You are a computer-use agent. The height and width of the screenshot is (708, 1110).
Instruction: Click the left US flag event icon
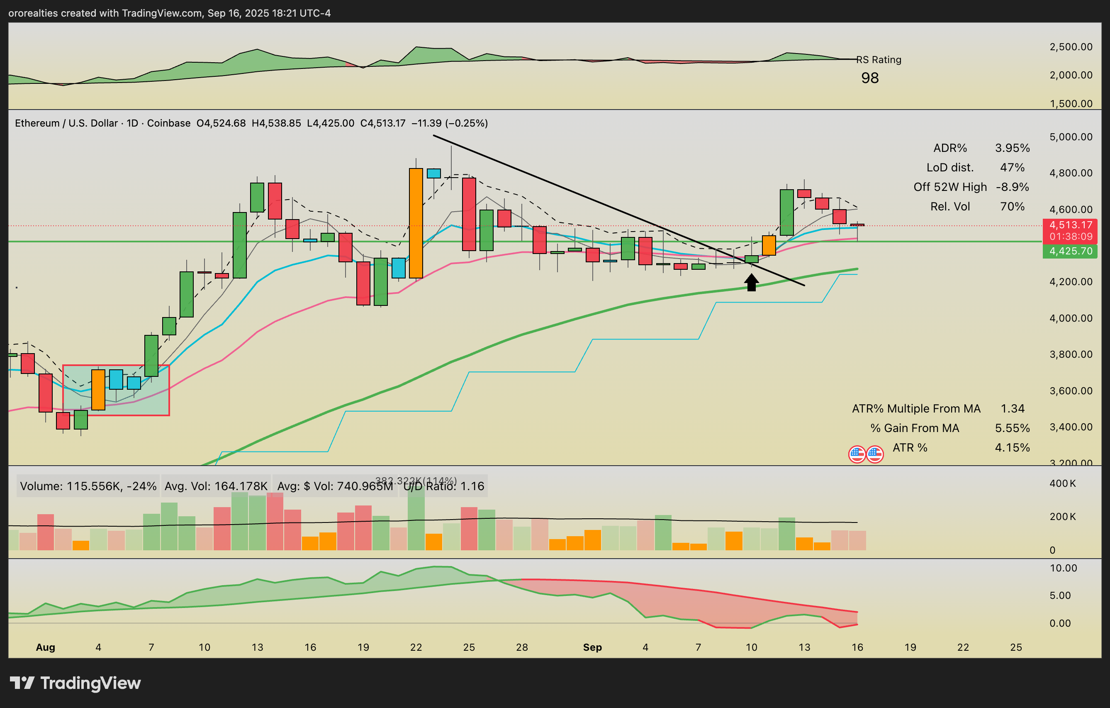click(857, 454)
